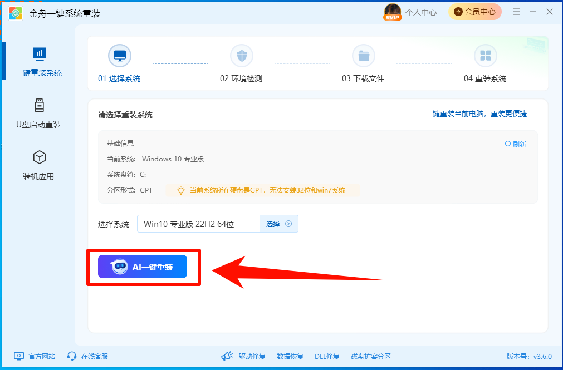Viewport: 563px width, 370px height.
Task: Click the 在线客服 headset icon
Action: point(72,356)
